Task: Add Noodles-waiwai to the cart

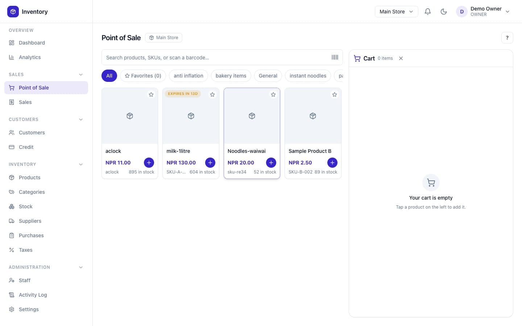Action: coord(271,163)
